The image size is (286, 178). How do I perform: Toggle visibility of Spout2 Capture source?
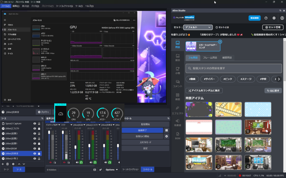(35, 123)
